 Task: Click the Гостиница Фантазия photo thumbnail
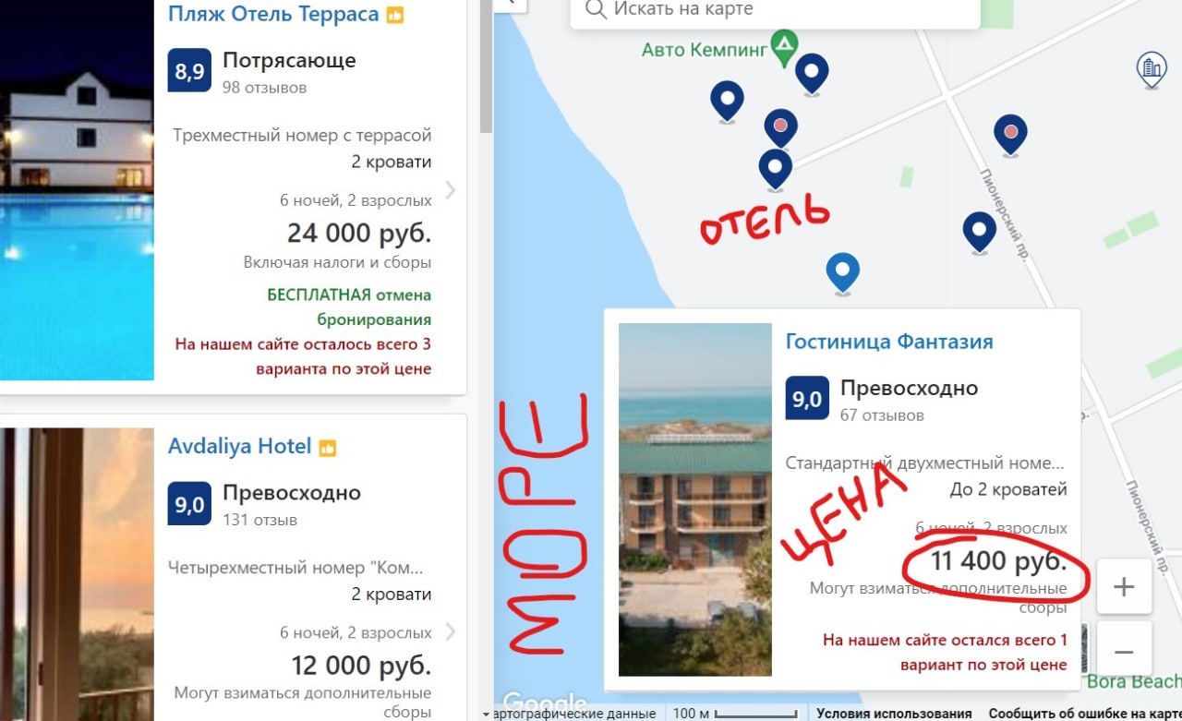coord(694,499)
